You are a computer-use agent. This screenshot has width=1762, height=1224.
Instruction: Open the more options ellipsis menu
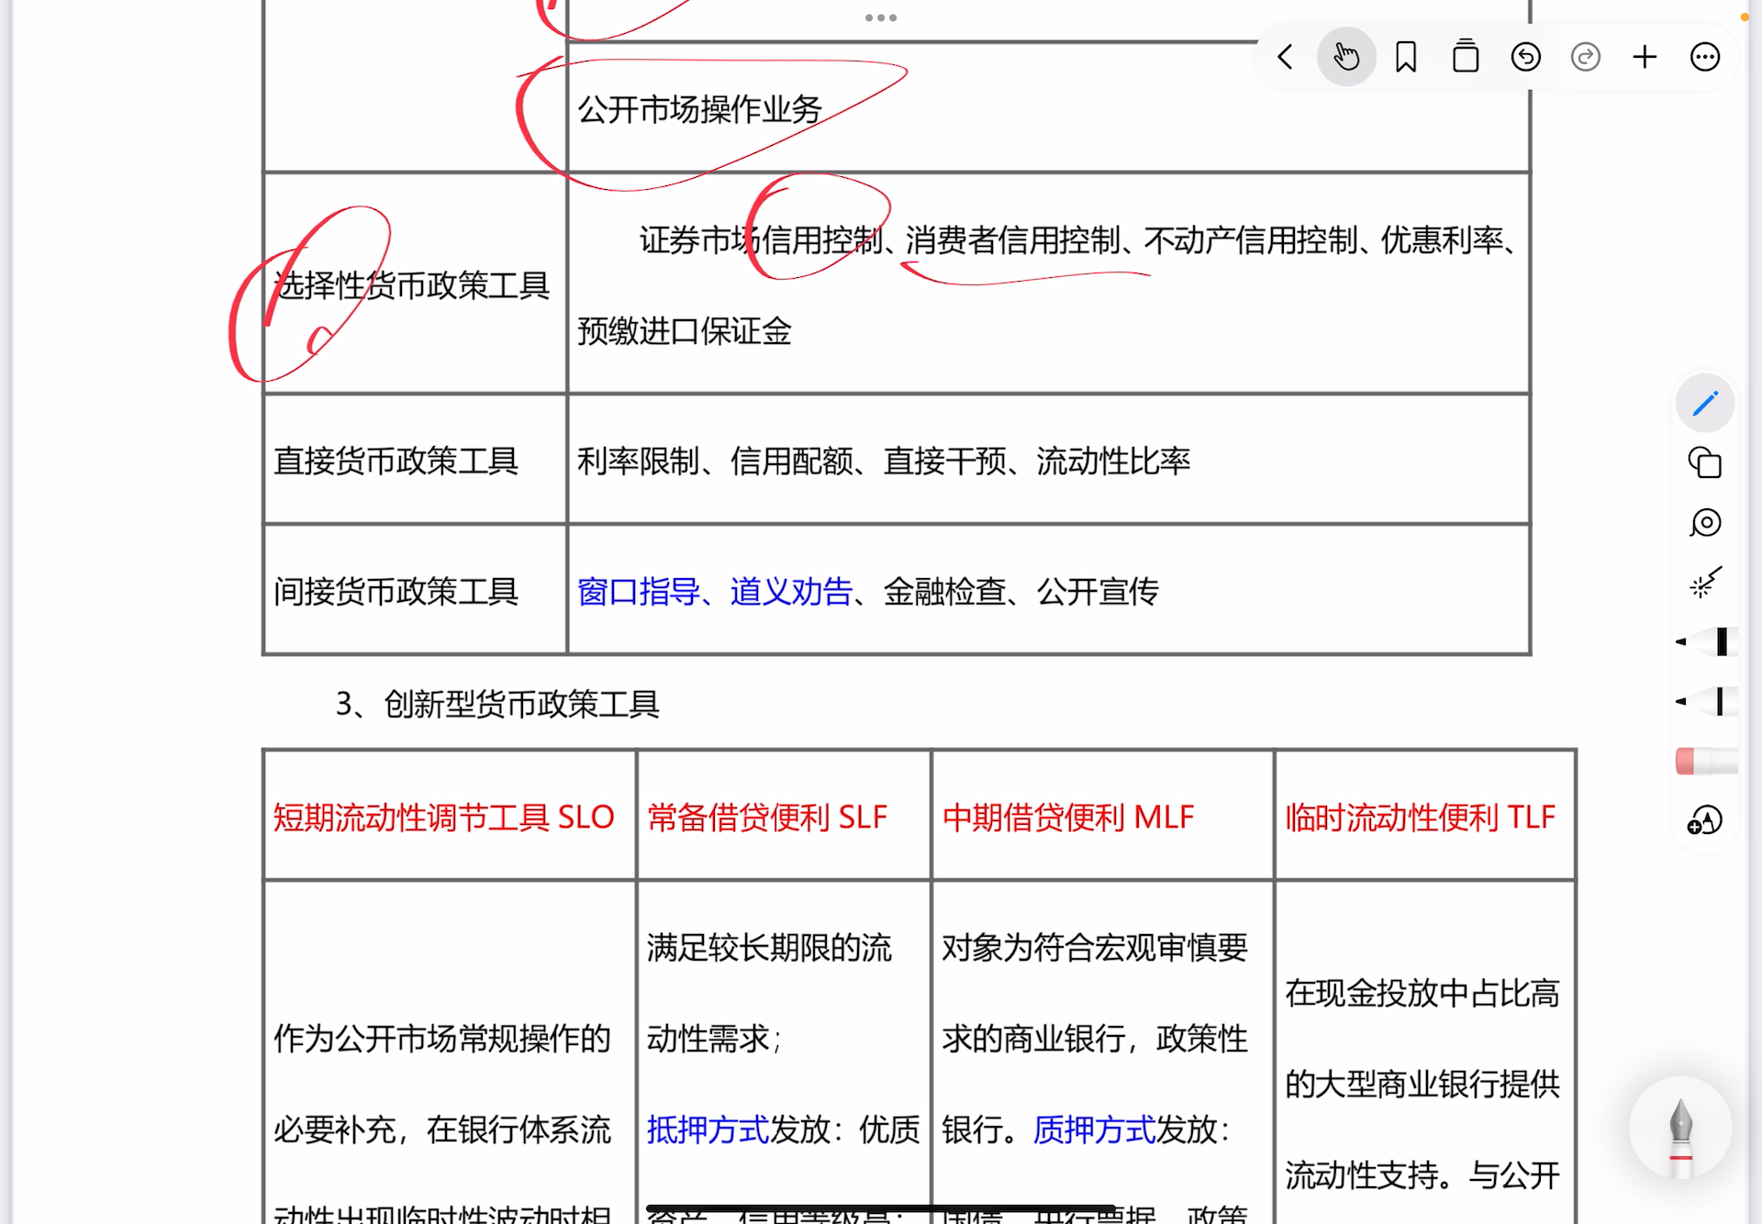pos(1704,57)
